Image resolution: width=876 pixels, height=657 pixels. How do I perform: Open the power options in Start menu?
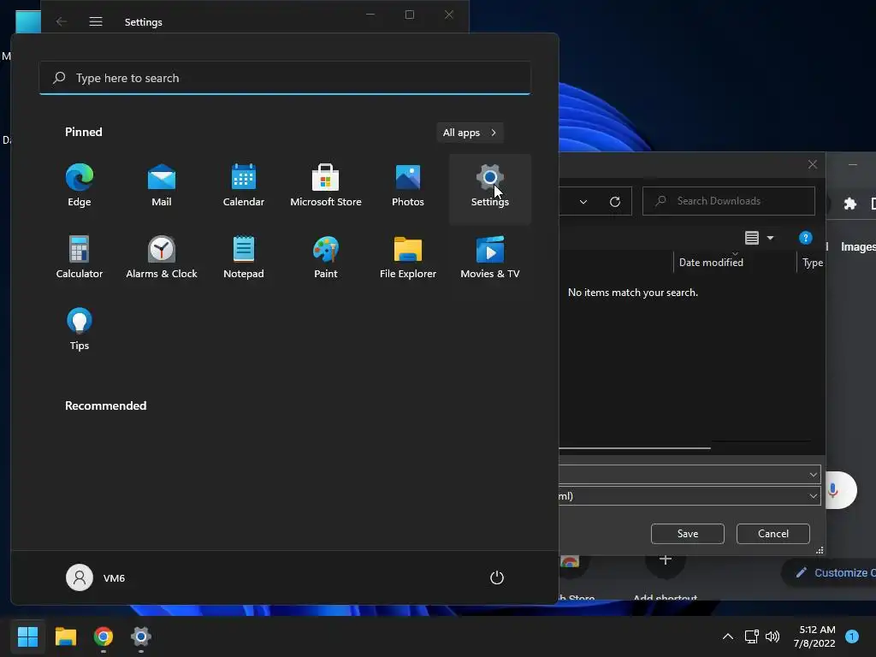point(497,577)
